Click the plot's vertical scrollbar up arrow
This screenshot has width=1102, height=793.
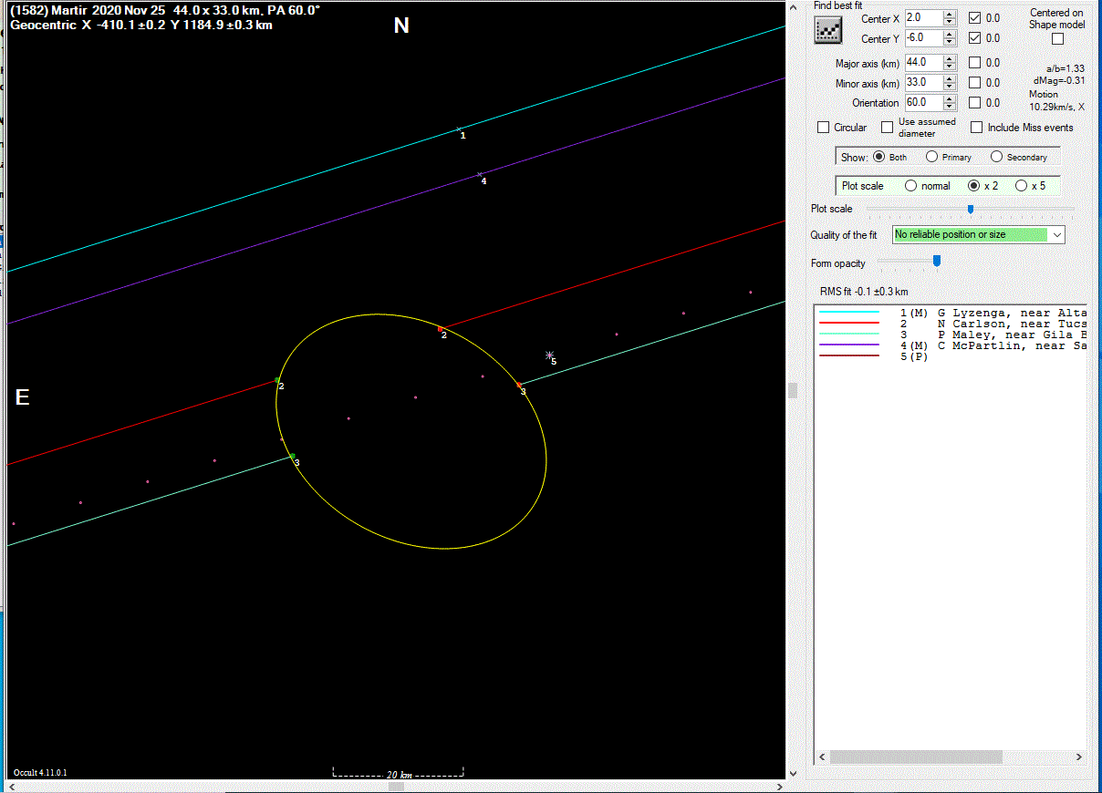tap(792, 7)
